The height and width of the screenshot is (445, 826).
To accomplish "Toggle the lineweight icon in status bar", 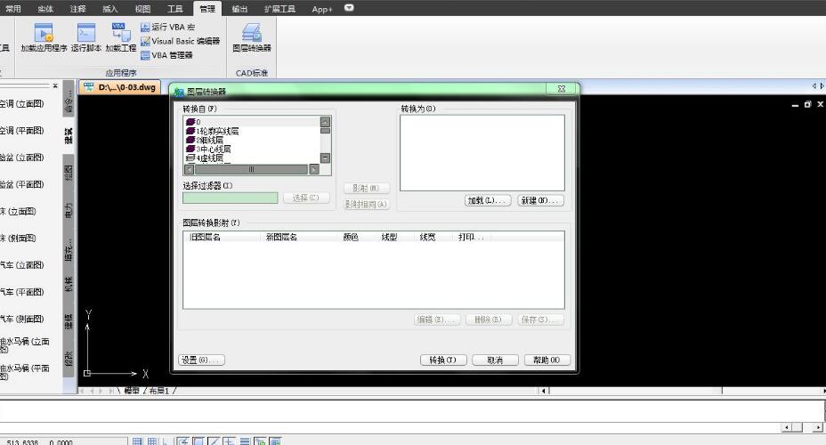I will click(245, 441).
